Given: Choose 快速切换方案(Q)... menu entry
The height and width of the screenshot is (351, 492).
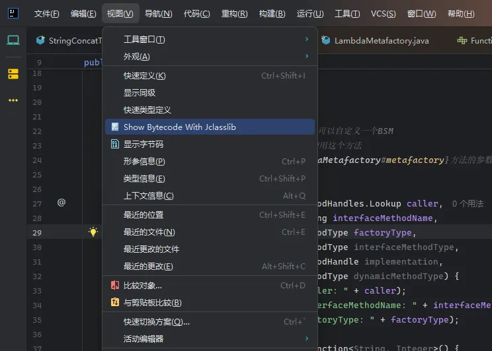Looking at the screenshot, I should pos(210,321).
